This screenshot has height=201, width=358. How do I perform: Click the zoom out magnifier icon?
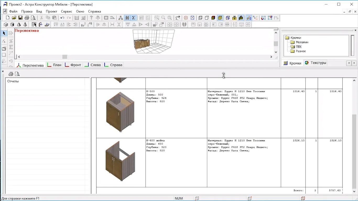[163, 18]
